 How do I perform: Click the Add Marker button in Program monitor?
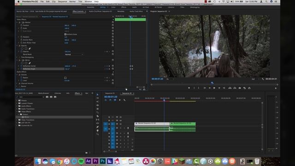point(189,88)
